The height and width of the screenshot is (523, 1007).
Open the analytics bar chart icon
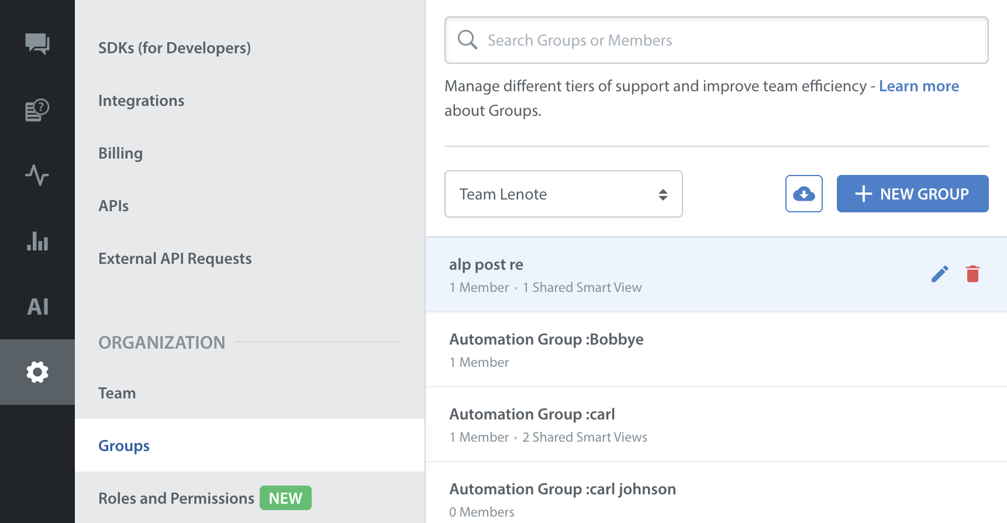click(x=37, y=241)
